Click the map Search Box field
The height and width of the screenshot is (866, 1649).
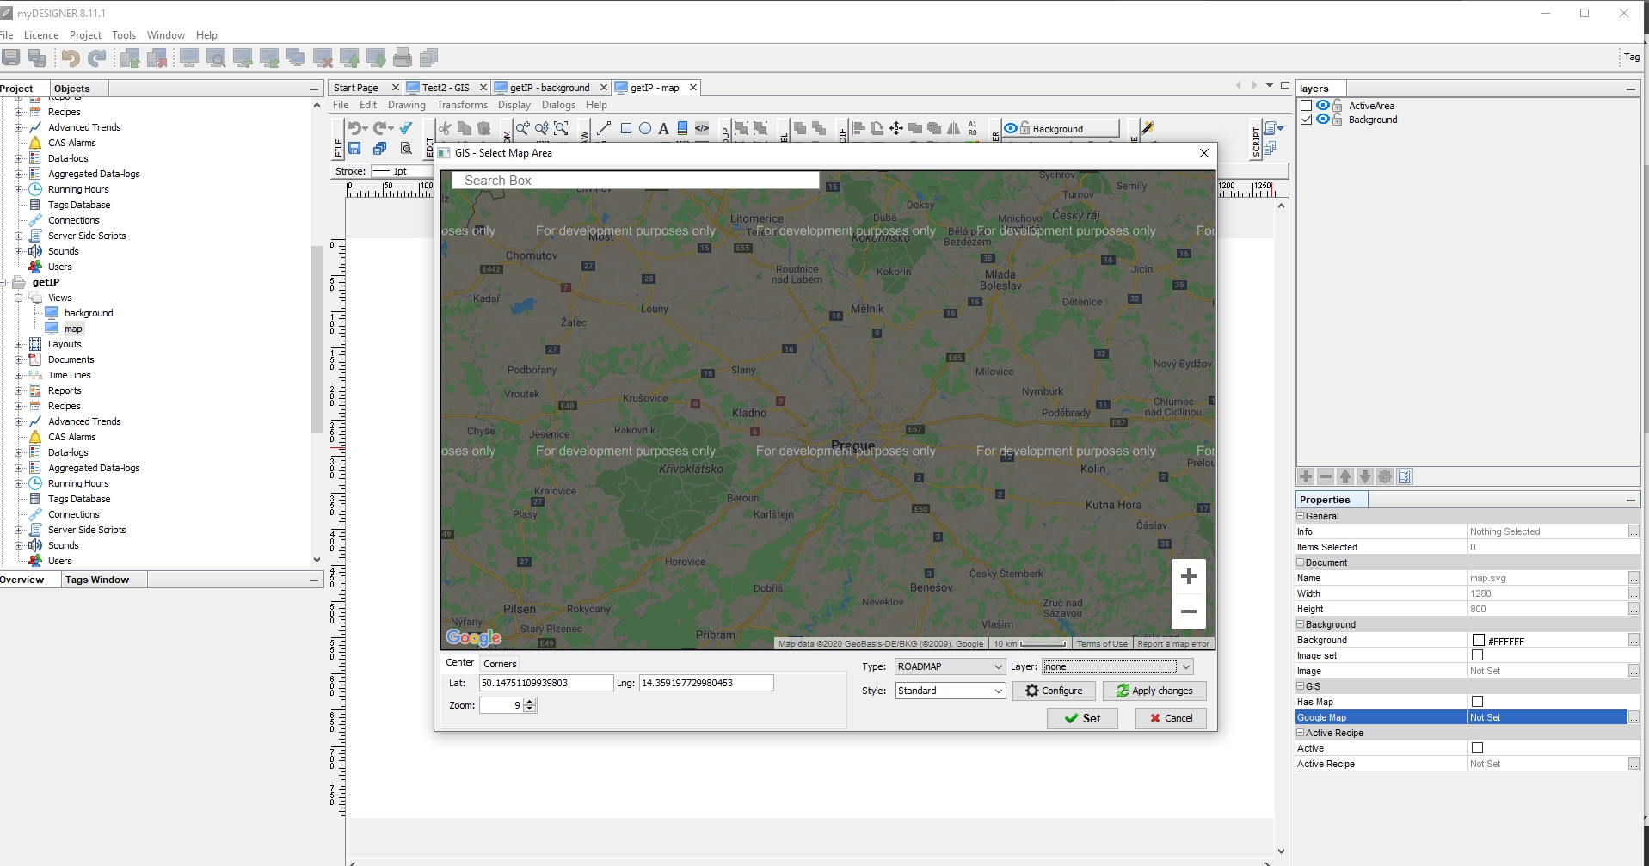pos(636,181)
